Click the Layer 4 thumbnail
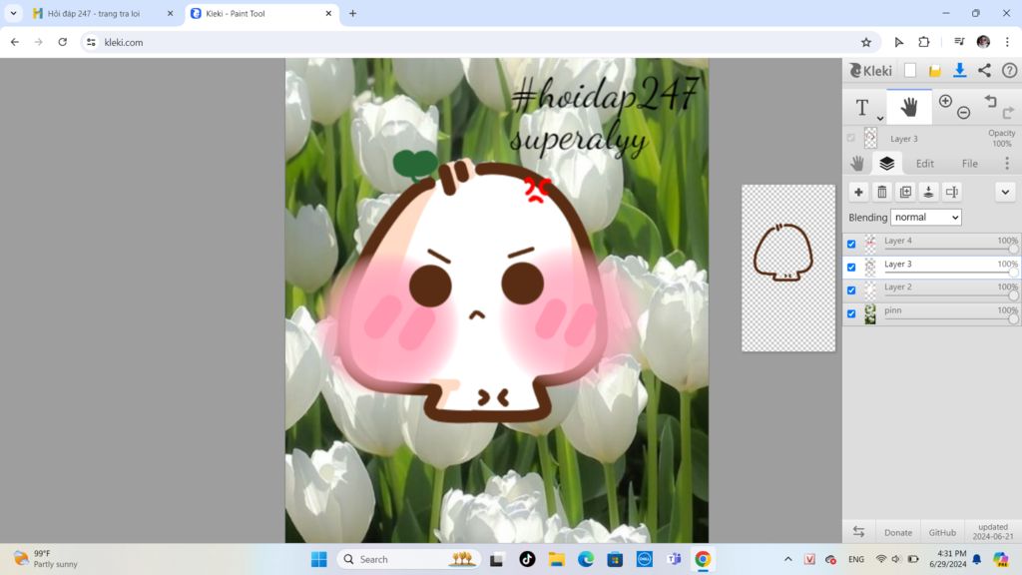Screen dimensions: 1022x575 pyautogui.click(x=870, y=244)
